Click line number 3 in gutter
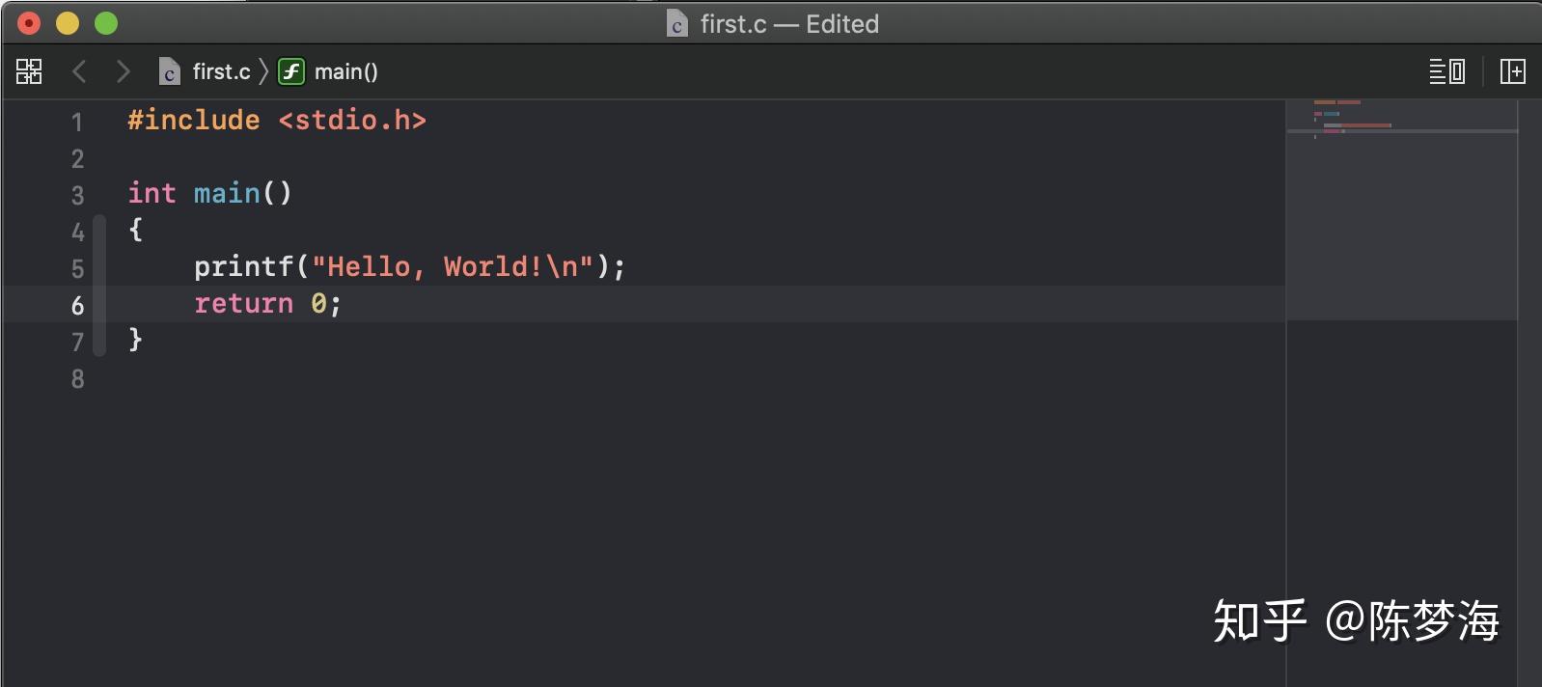Image resolution: width=1542 pixels, height=687 pixels. 77,196
